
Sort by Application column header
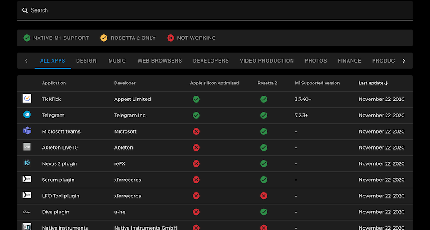click(54, 83)
